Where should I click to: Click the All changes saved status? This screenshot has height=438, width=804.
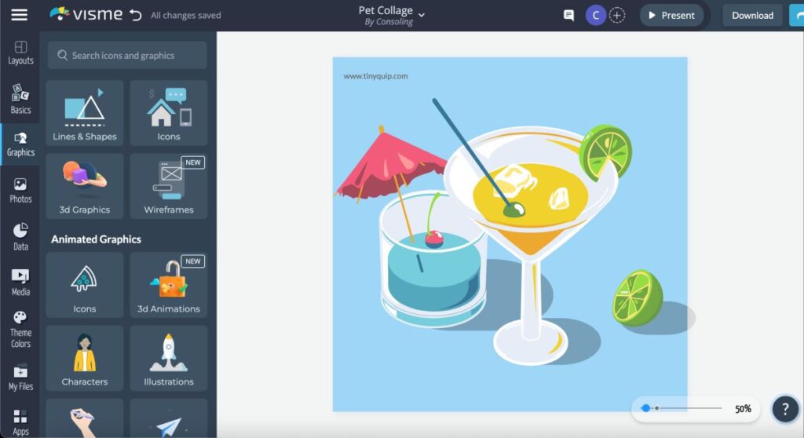point(185,16)
